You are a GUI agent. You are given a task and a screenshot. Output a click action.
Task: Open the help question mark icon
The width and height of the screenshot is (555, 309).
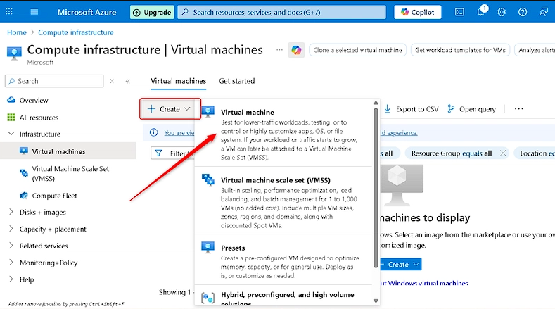point(523,12)
